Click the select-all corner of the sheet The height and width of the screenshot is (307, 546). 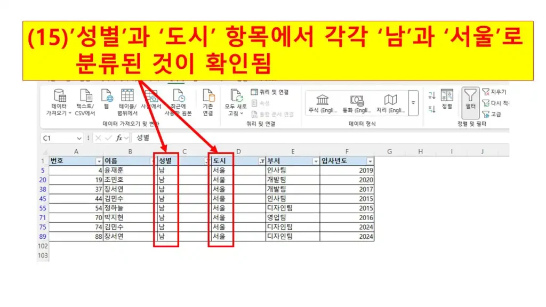tap(45, 152)
